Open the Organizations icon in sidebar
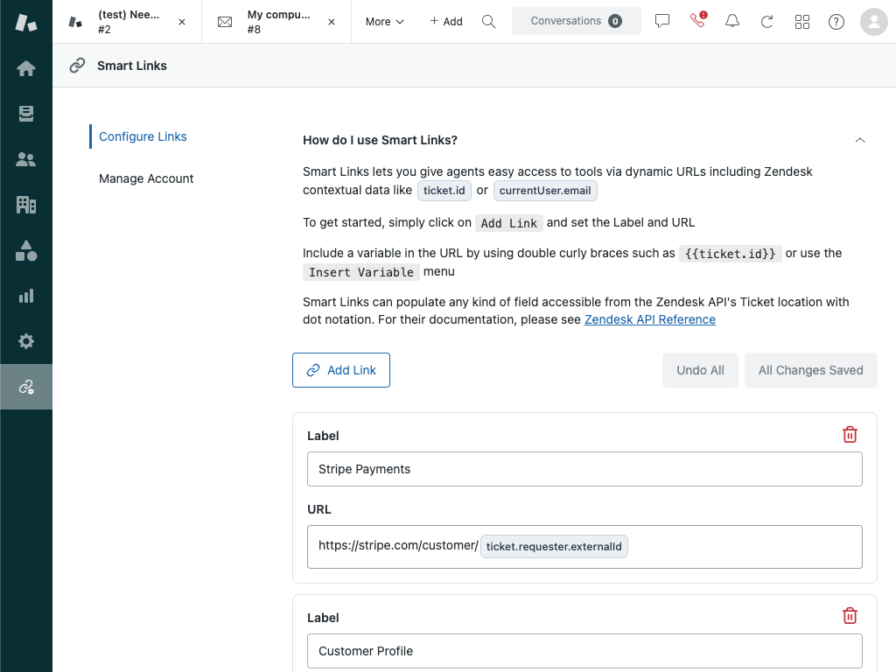 point(26,205)
